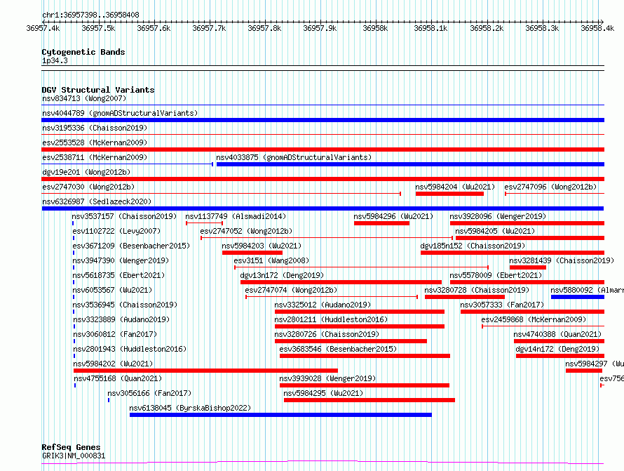Click variant esv2747074 (Wong2012b)
This screenshot has height=471, width=624.
[x=291, y=290]
